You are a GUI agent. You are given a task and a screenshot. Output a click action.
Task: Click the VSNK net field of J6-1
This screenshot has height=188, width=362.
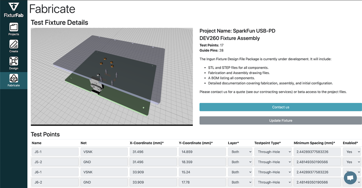click(104, 172)
